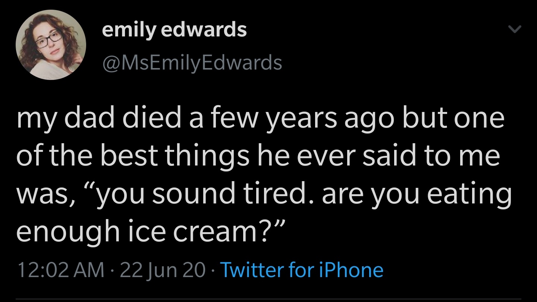This screenshot has width=537, height=302.
Task: Click the 12:02 AM timestamp
Action: click(60, 270)
